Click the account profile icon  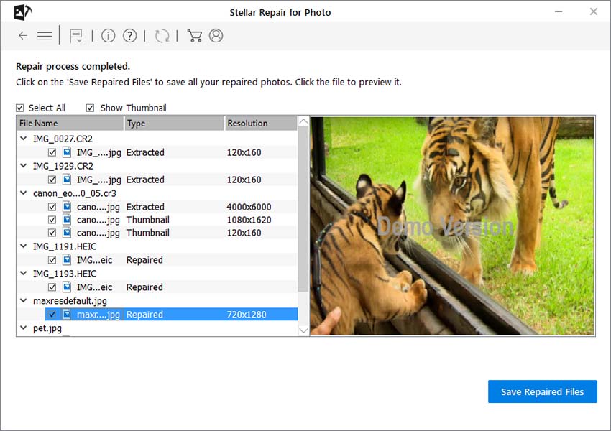coord(216,35)
